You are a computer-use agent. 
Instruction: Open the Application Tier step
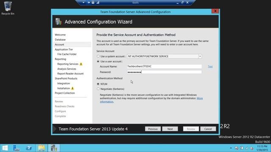pyautogui.click(x=64, y=49)
